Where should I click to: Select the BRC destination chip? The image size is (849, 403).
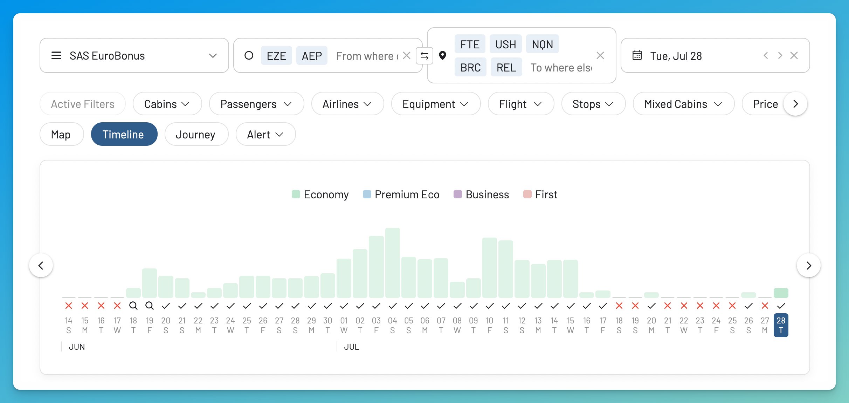coord(470,67)
